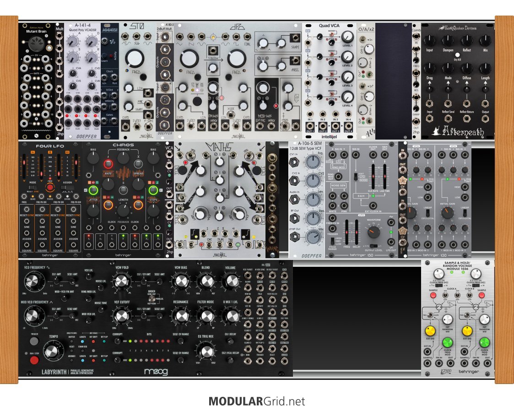Click the Frq knob on A-106-5 SEM
Screen dimensions: 514x411
point(313,162)
